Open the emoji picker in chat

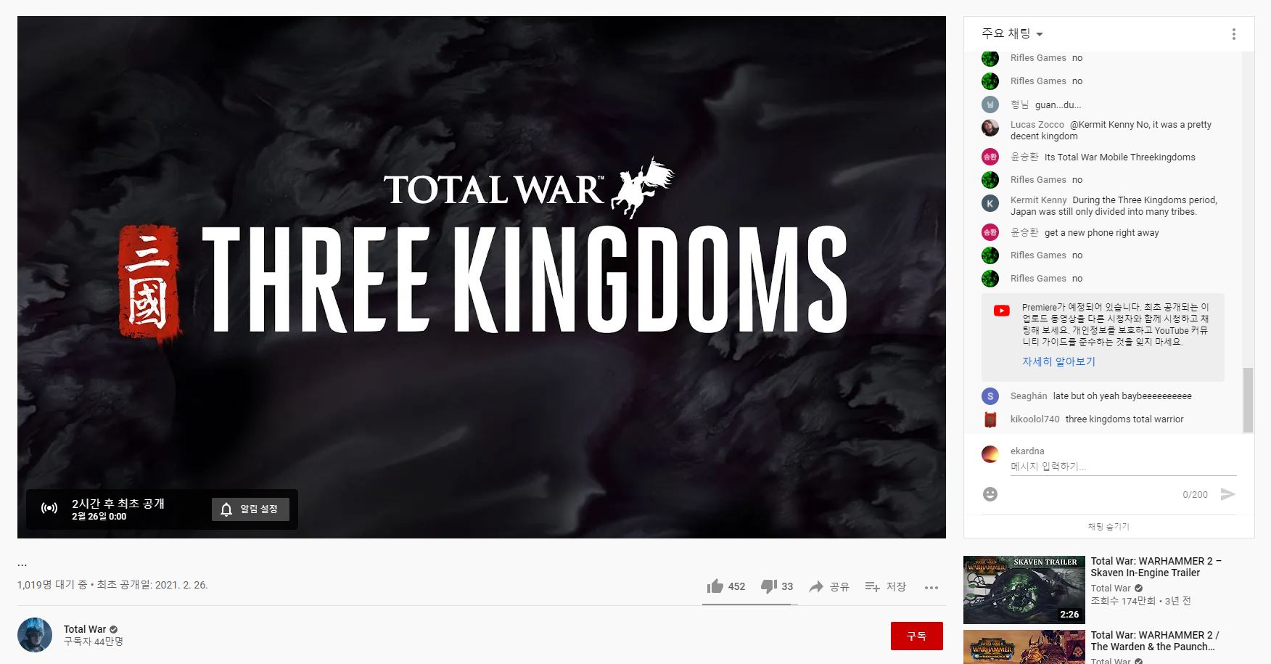(990, 494)
